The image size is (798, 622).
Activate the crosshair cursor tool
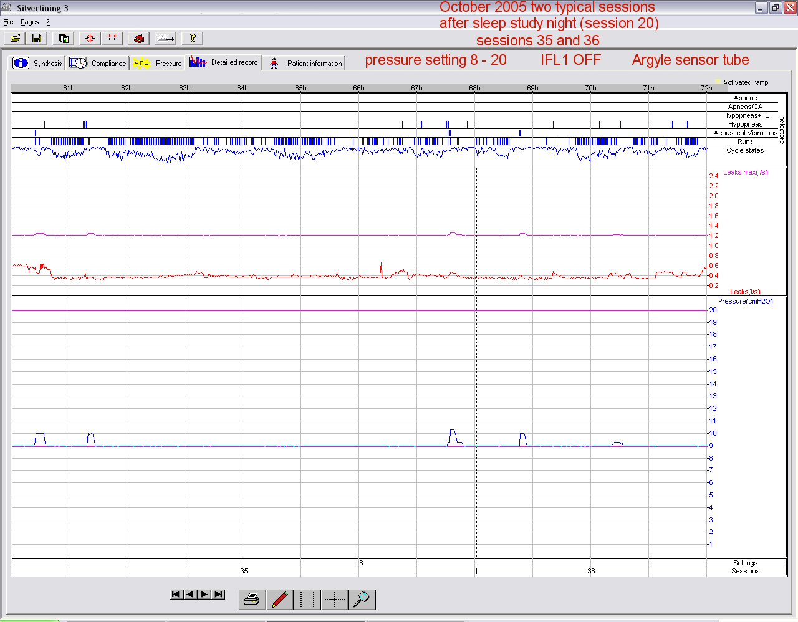coord(335,600)
